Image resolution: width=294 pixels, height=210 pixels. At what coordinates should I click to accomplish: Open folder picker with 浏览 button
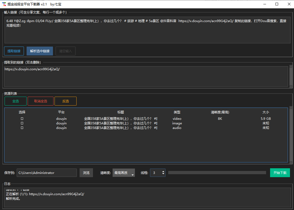pyautogui.click(x=86, y=173)
